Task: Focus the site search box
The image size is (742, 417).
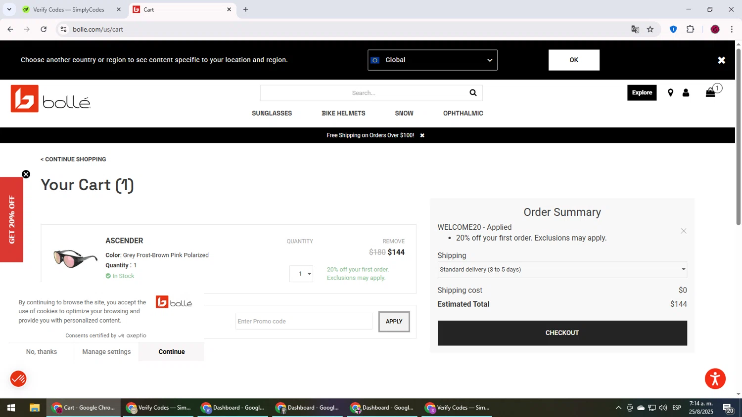Action: pos(364,93)
